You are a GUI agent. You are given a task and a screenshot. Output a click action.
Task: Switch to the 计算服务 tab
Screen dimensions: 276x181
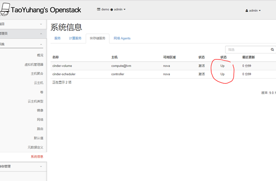(x=75, y=38)
